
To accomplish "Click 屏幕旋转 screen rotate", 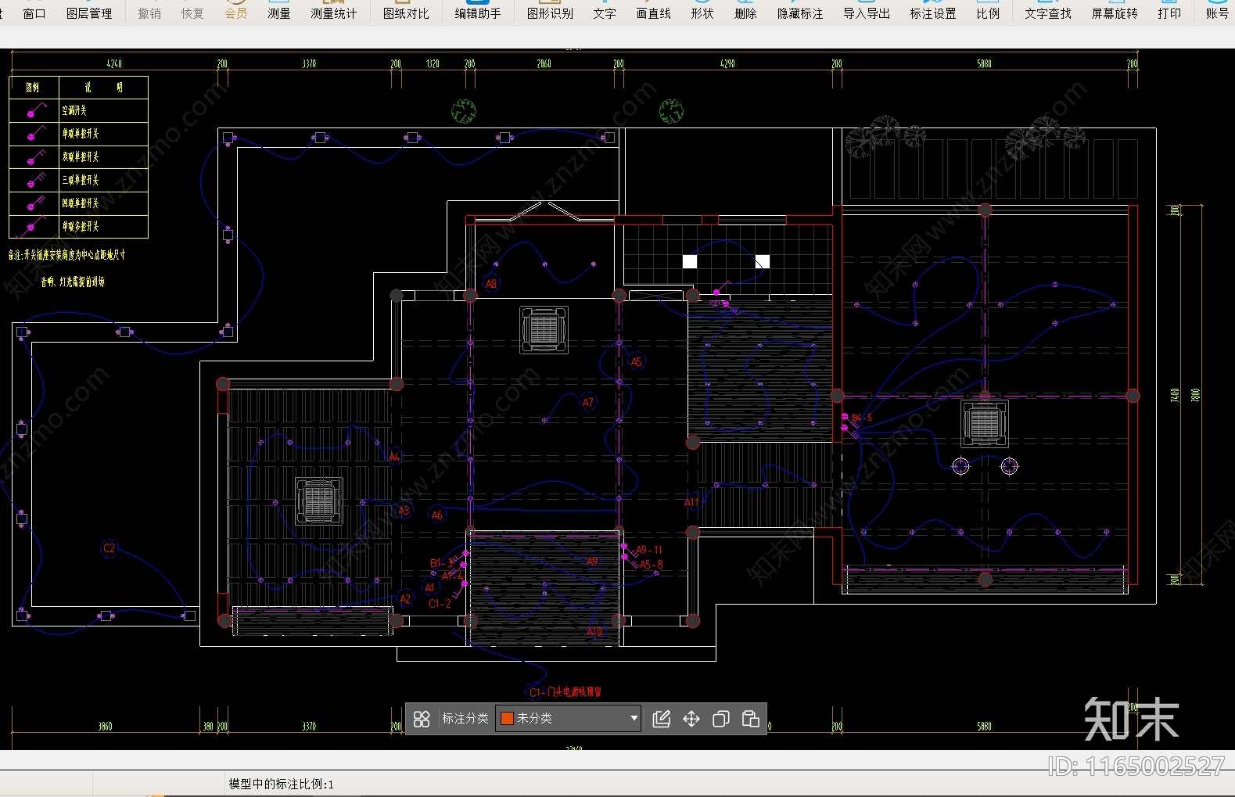I will pos(1115,13).
